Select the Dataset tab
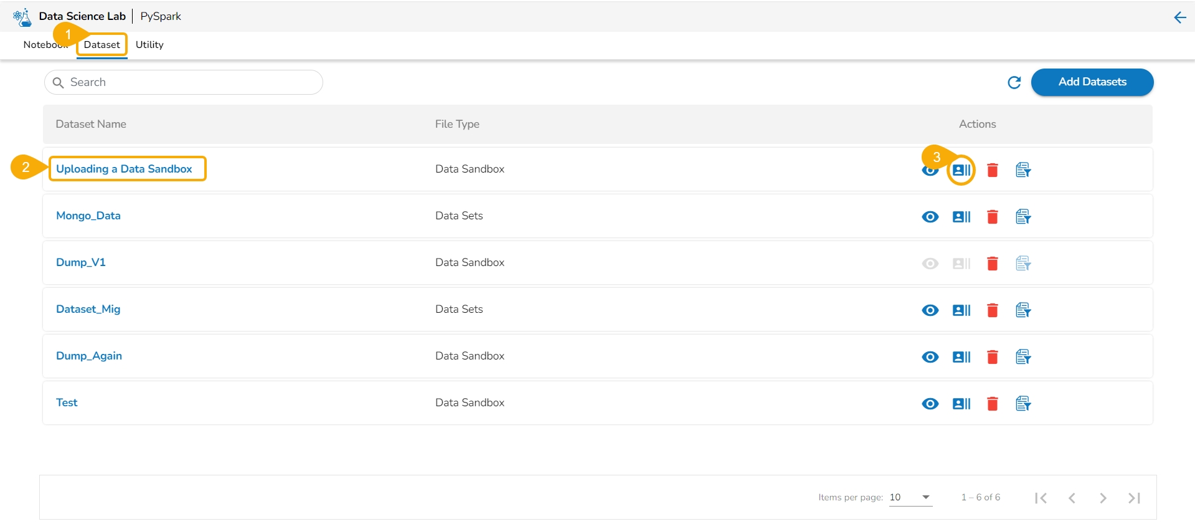The image size is (1195, 524). 102,45
